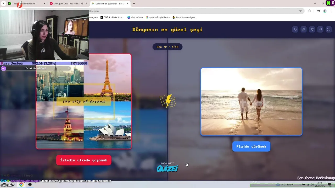Click the GÜNLÜK ABONE goal bar
This screenshot has width=335, height=188.
[x=36, y=68]
